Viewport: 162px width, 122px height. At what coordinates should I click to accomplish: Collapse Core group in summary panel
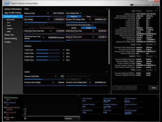(156, 11)
